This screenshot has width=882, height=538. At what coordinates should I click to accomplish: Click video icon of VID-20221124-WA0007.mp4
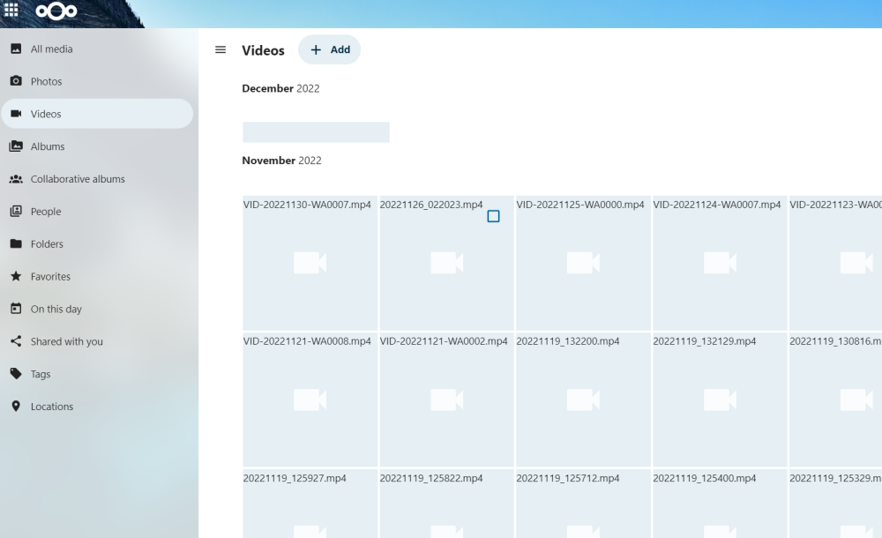720,263
